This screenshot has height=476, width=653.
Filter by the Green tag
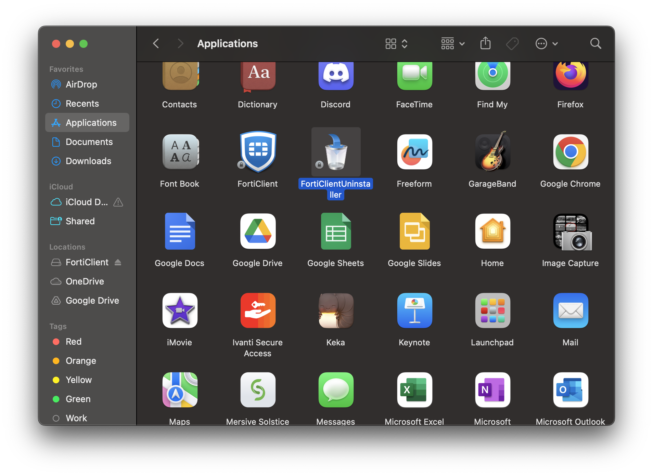click(87, 399)
